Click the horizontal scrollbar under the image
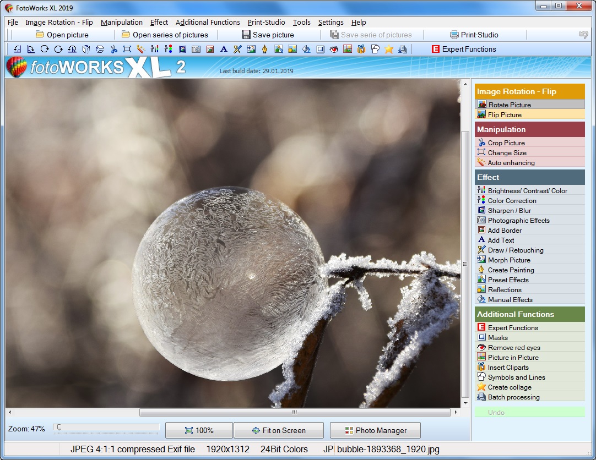 [x=294, y=412]
